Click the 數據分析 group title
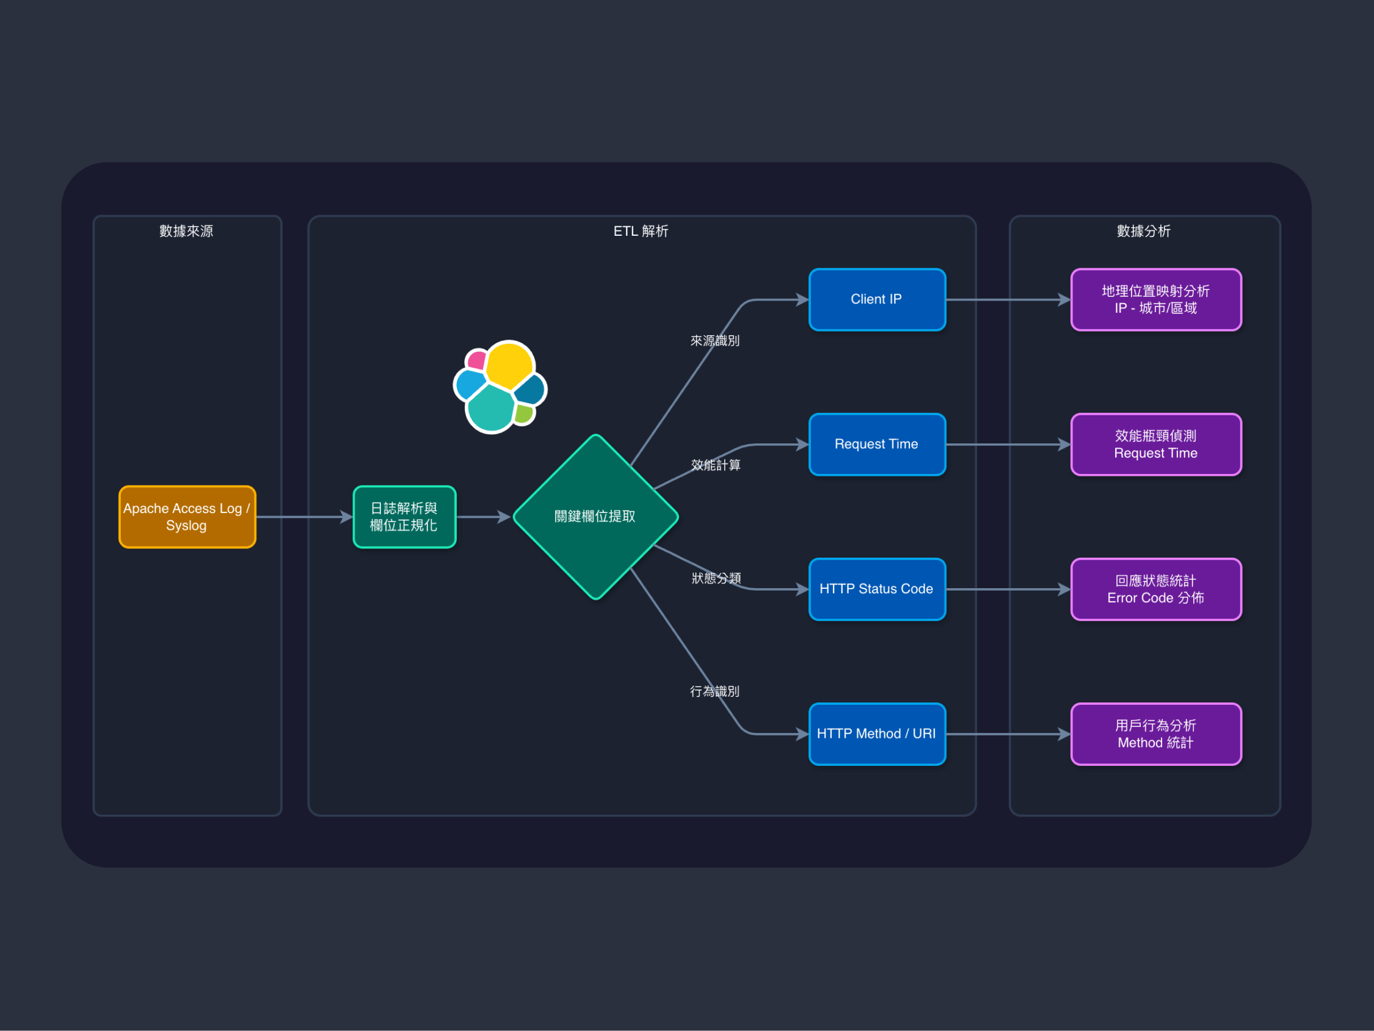Viewport: 1374px width, 1031px height. pos(1144,231)
